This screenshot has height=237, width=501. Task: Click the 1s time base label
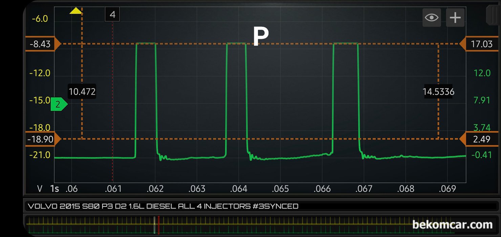point(55,189)
